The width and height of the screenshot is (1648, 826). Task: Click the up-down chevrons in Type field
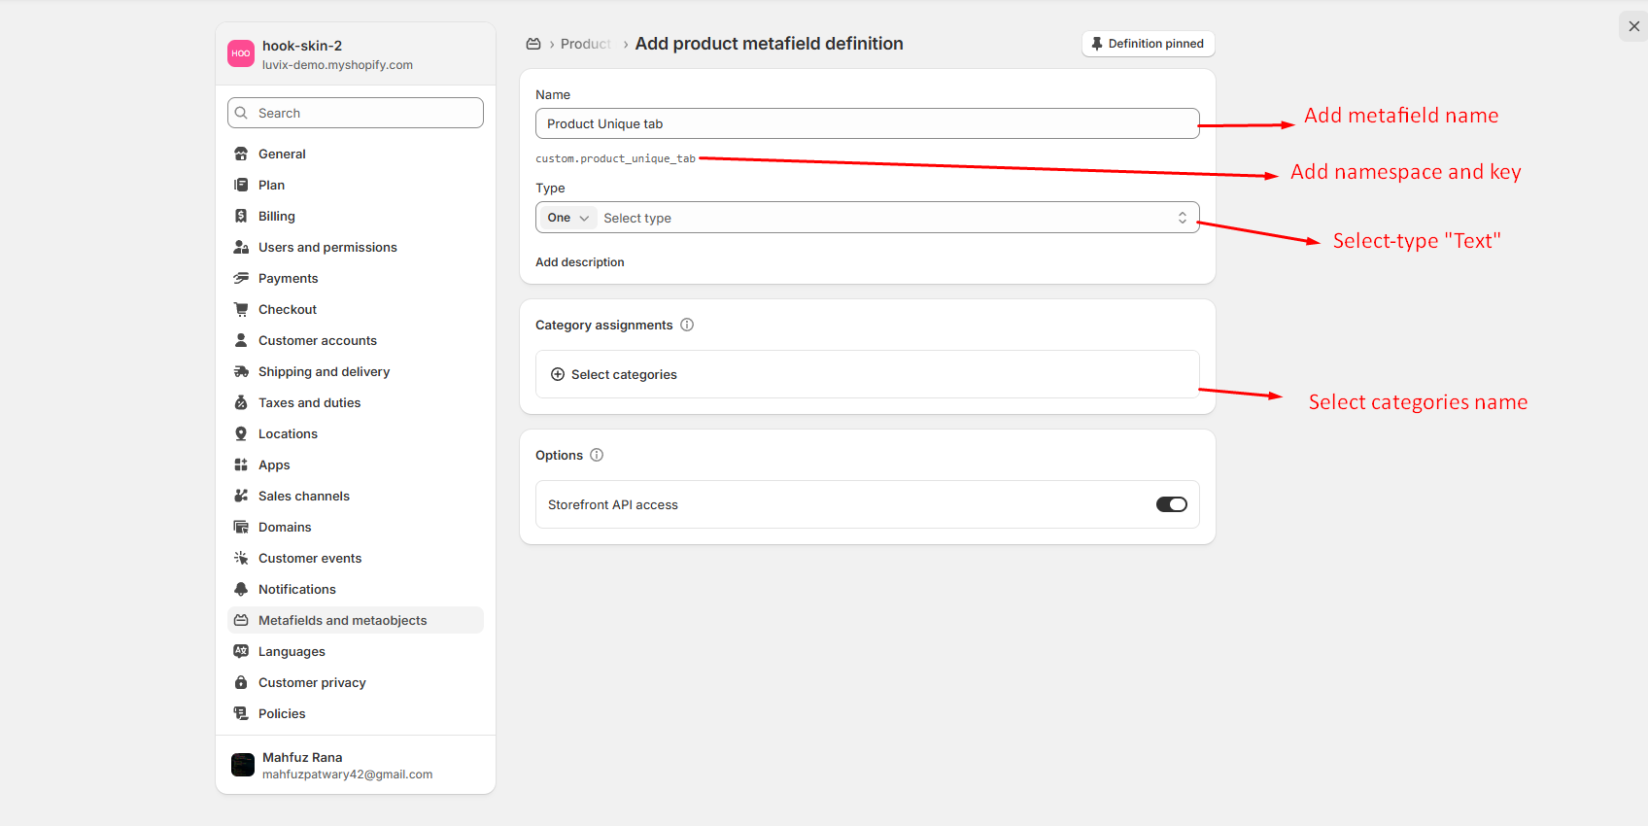point(1182,218)
